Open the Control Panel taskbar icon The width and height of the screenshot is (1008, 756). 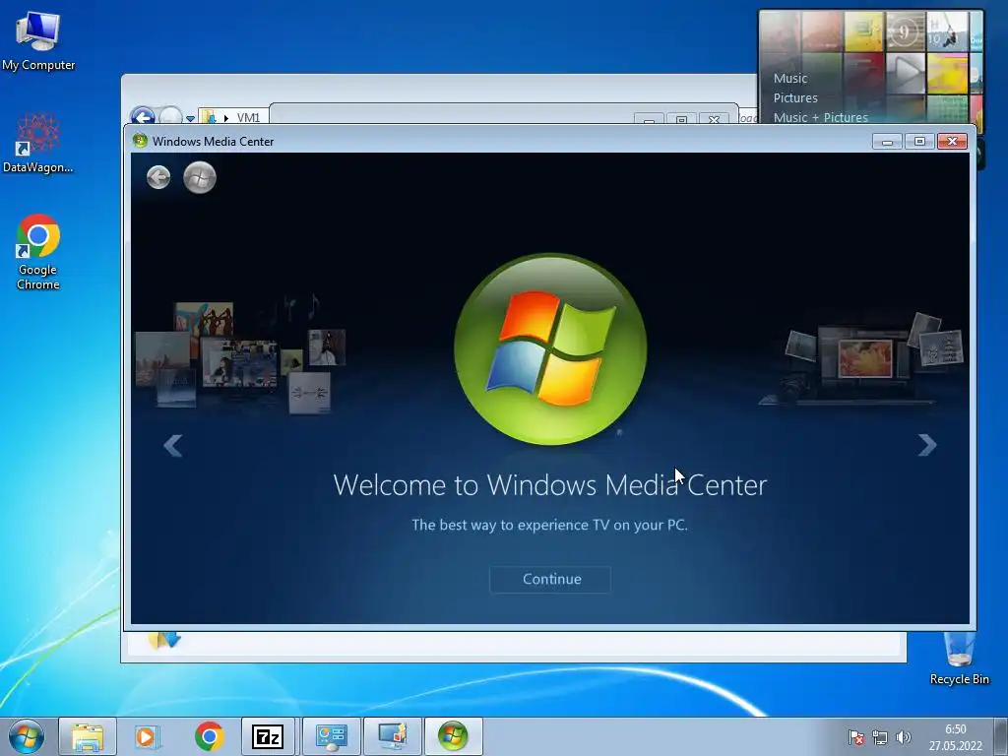[331, 736]
